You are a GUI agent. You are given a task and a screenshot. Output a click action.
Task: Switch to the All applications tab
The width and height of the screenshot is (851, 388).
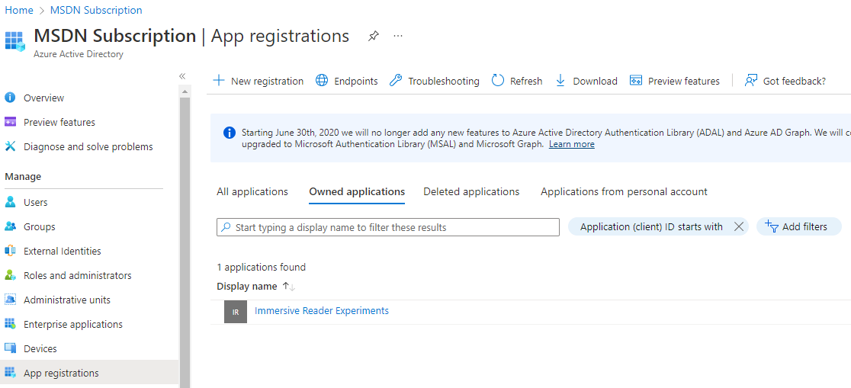252,192
